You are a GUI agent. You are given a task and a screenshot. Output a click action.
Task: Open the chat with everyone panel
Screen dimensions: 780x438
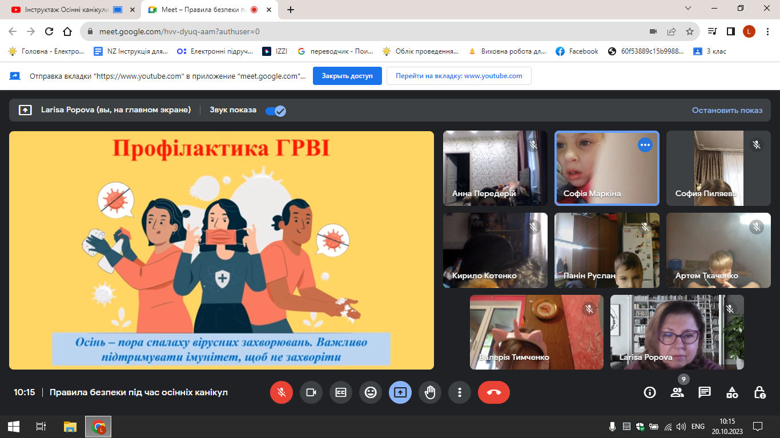pos(705,392)
